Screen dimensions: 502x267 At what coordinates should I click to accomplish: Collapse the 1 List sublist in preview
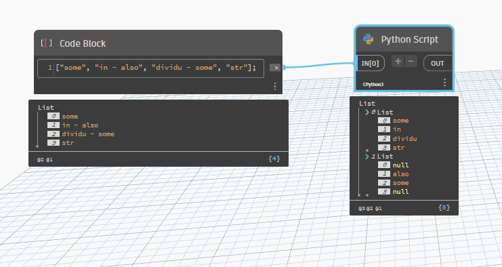367,157
